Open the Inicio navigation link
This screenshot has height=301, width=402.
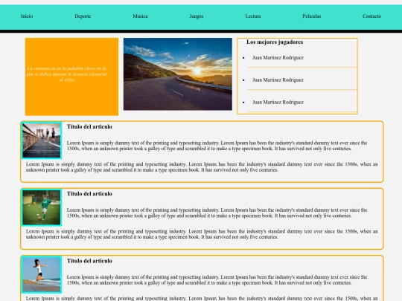27,16
